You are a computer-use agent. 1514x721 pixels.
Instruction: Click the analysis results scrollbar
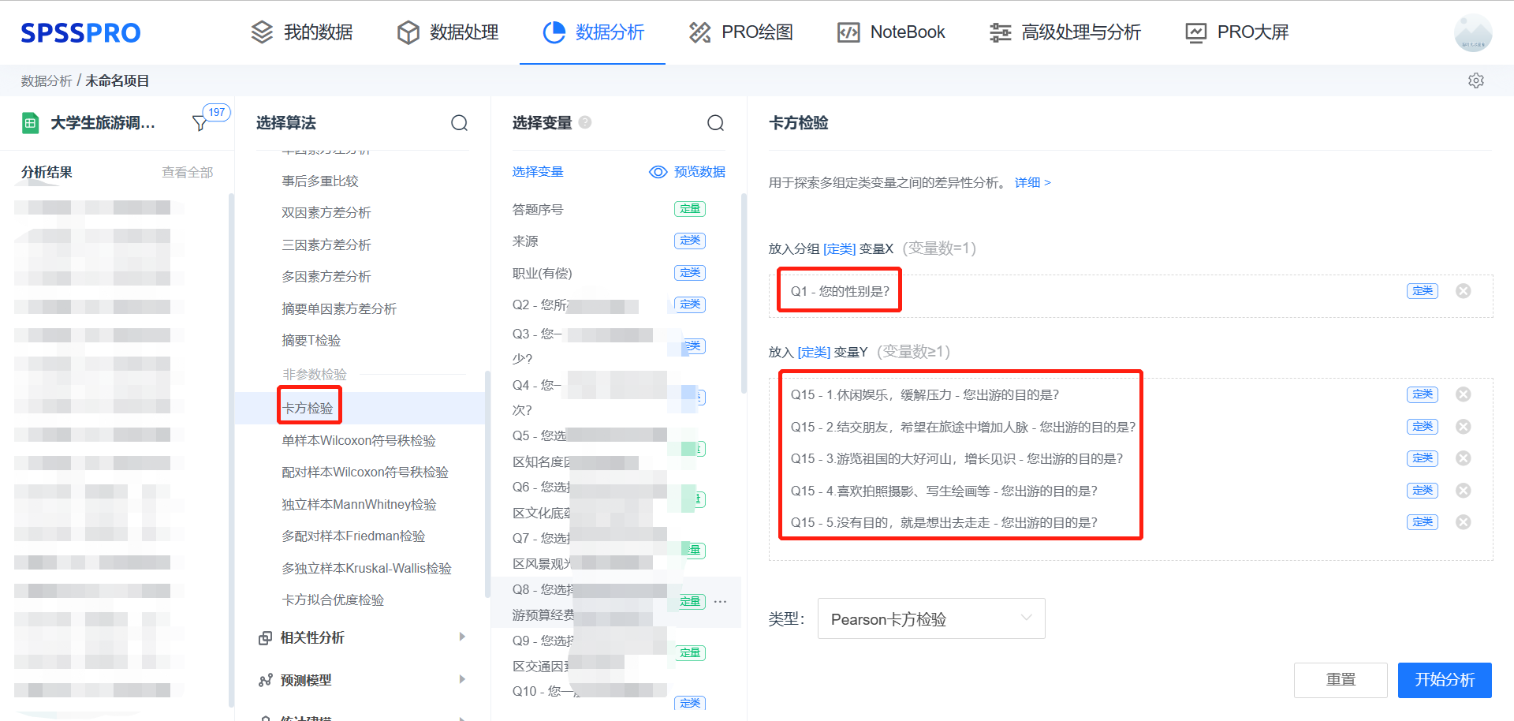231,450
